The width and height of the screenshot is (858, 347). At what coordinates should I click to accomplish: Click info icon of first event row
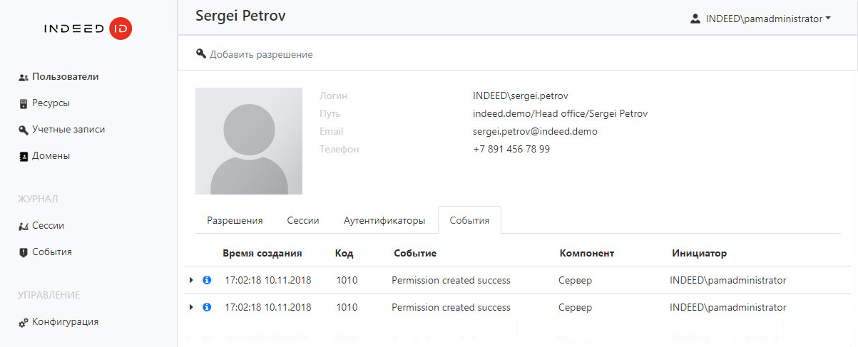click(207, 280)
